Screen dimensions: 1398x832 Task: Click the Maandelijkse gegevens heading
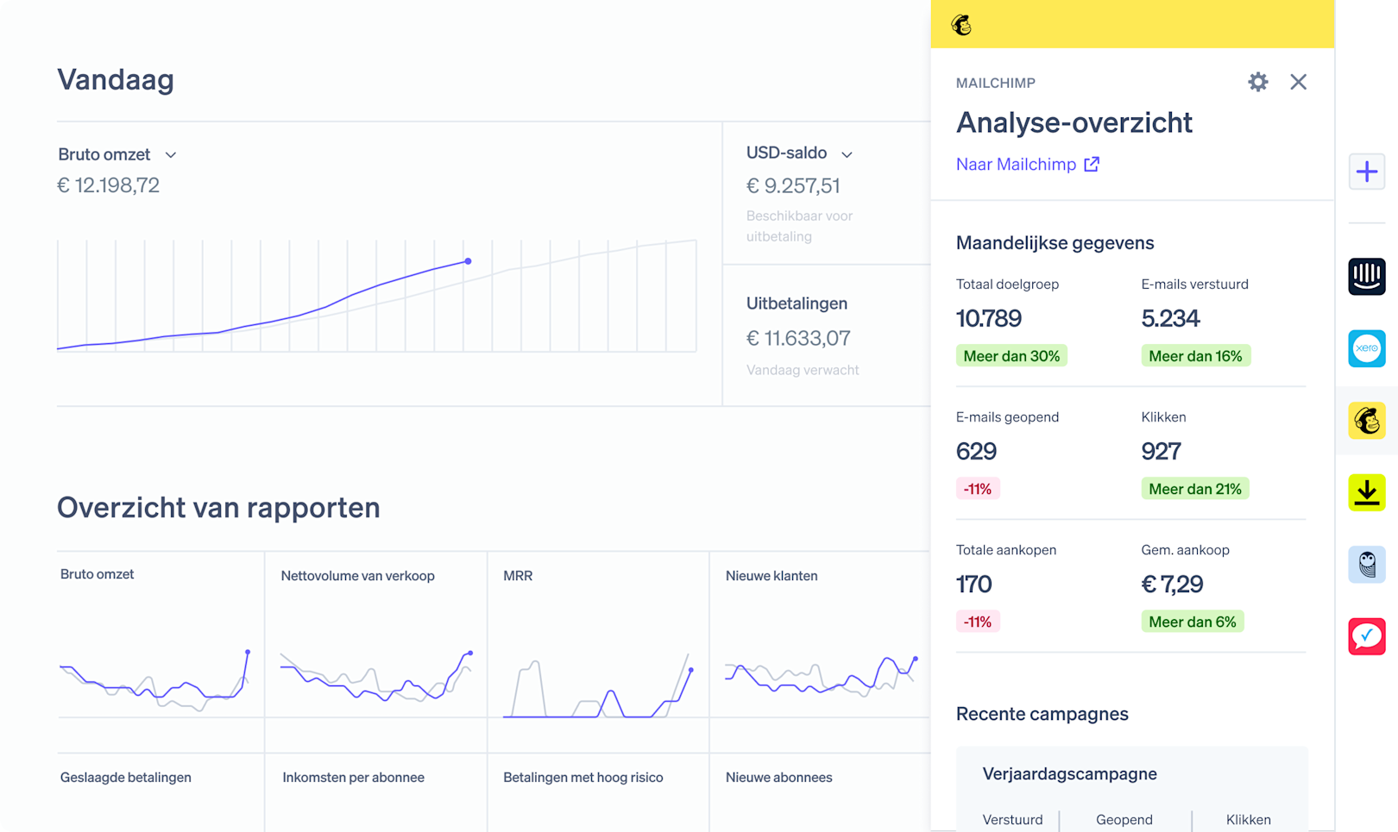click(1055, 243)
